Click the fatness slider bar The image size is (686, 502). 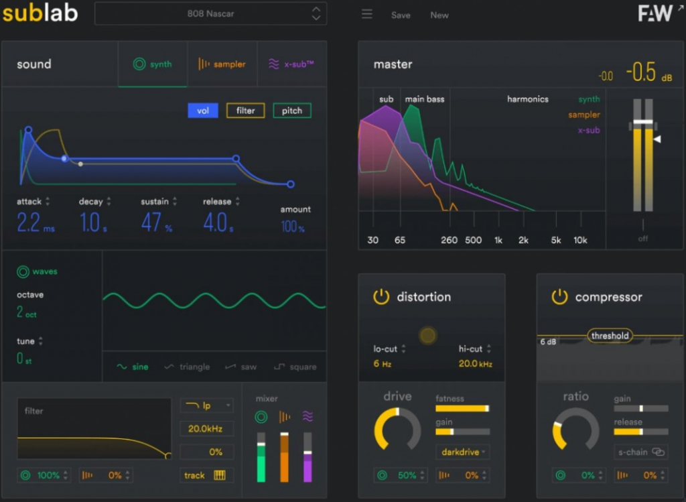462,408
